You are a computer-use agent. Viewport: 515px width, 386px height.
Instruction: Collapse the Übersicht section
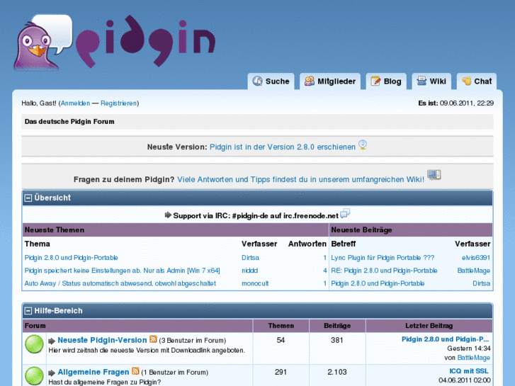(28, 198)
